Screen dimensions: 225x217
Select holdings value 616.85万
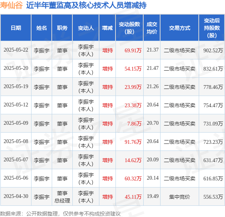(213, 179)
